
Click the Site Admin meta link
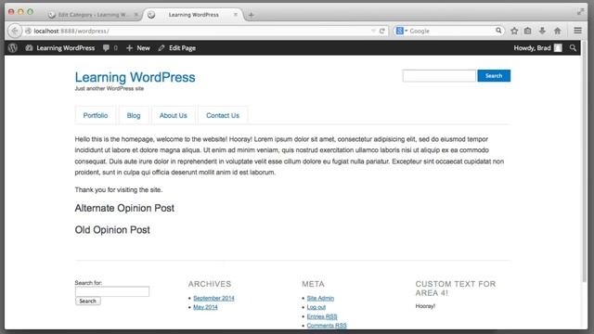(320, 299)
